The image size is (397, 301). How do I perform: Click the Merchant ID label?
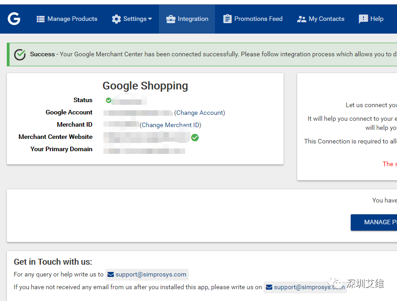[x=74, y=125]
